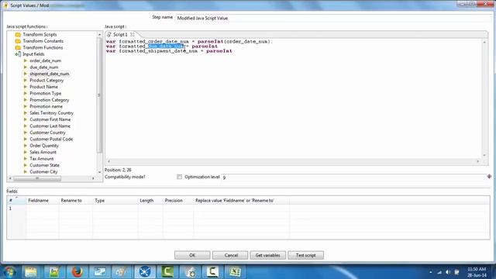Viewport: 496px width, 279px height.
Task: Click the functions tree vertical scrollbar thumb
Action: pos(99,95)
